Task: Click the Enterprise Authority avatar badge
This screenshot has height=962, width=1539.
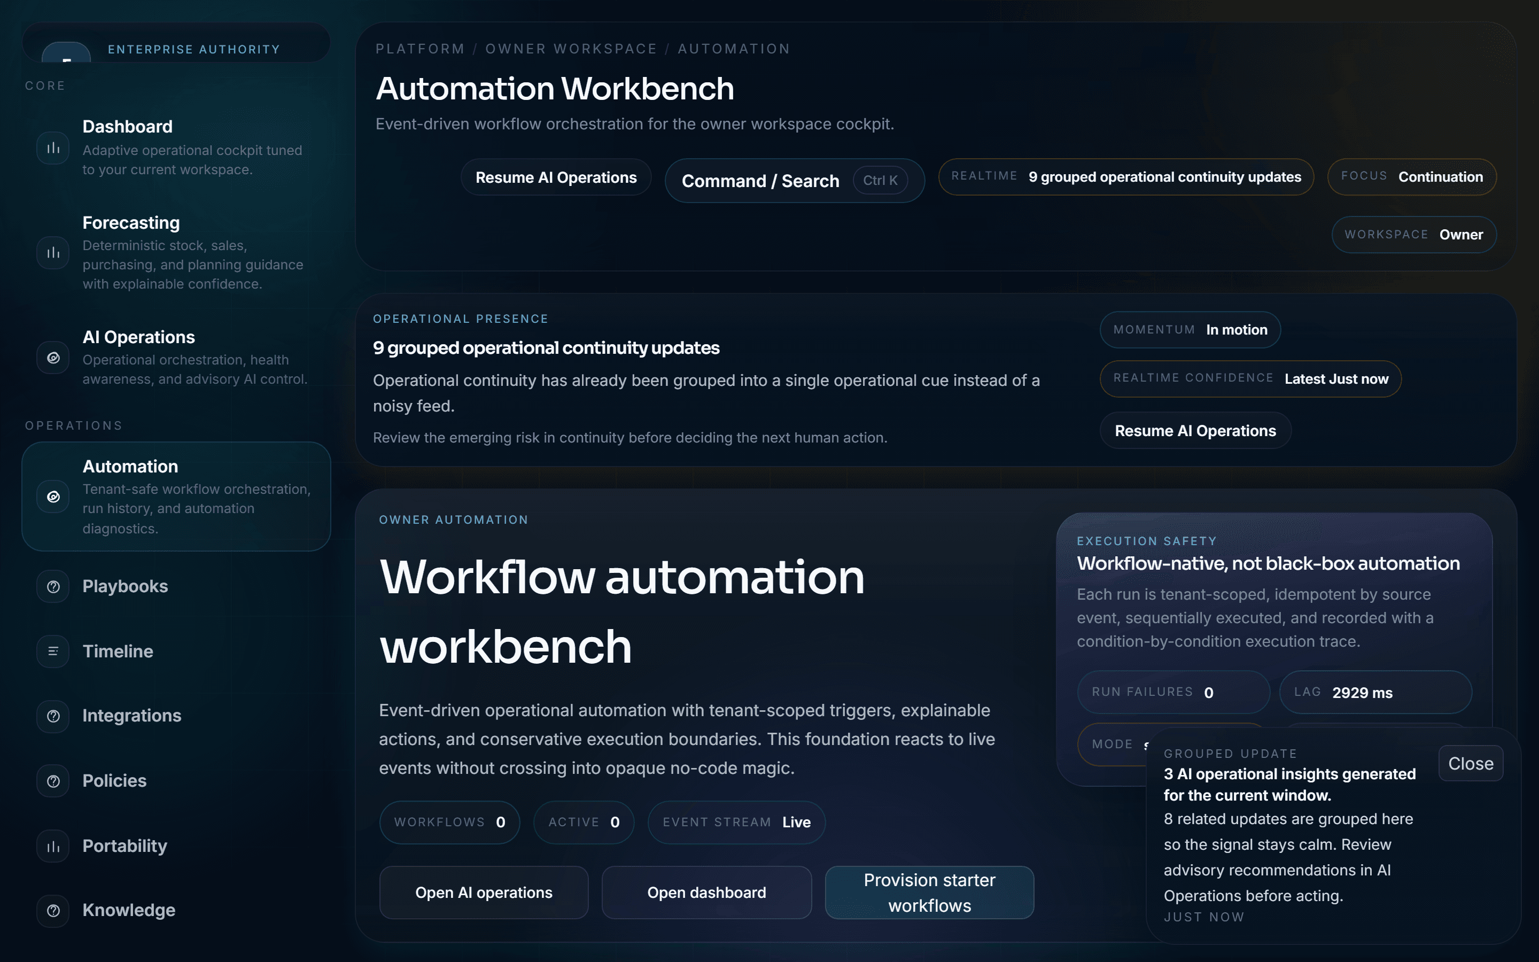Action: 66,52
